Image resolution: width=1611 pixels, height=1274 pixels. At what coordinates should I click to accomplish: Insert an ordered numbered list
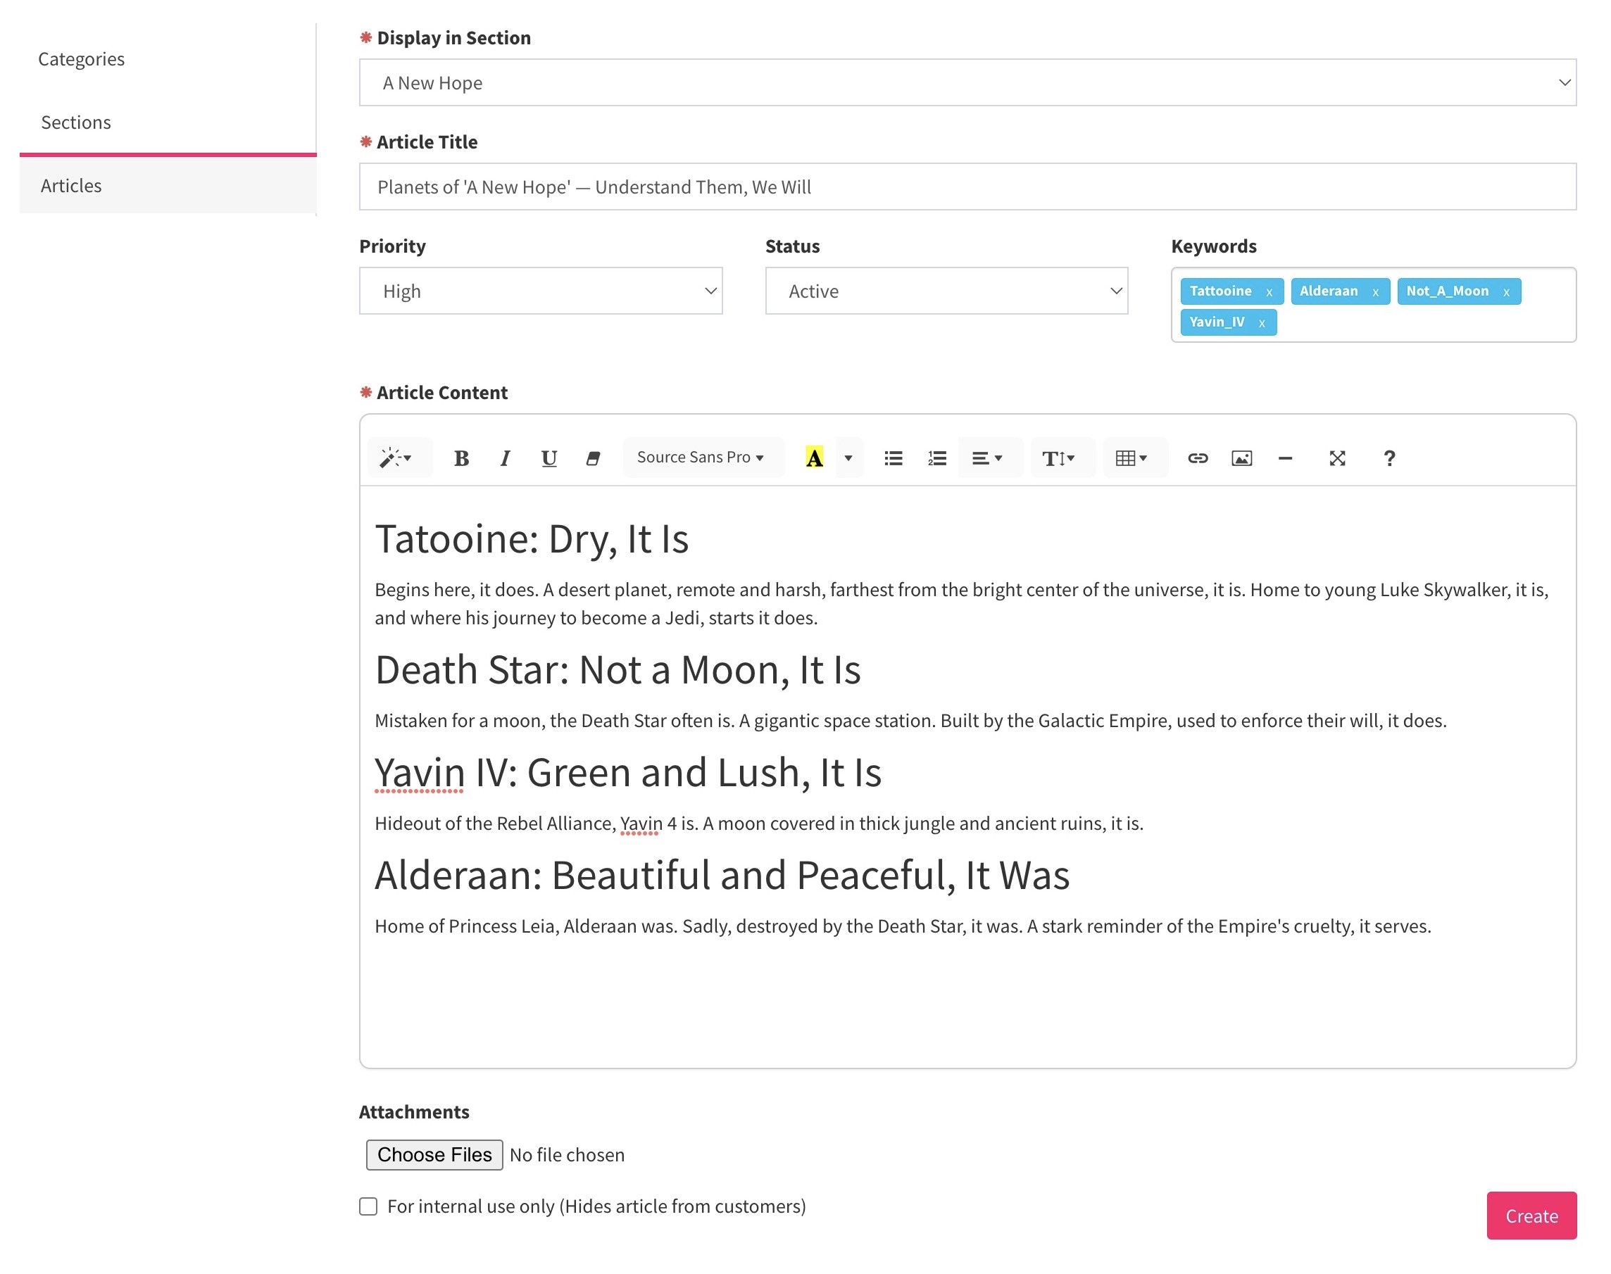pos(937,458)
